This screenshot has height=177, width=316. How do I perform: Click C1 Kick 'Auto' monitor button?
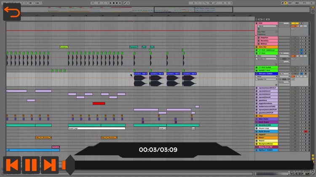pyautogui.click(x=284, y=59)
